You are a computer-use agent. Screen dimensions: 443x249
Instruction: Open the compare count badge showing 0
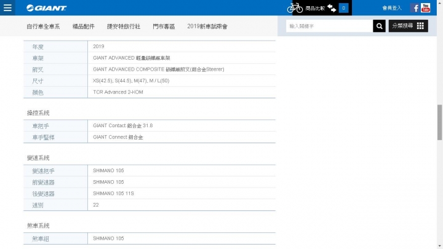point(343,8)
